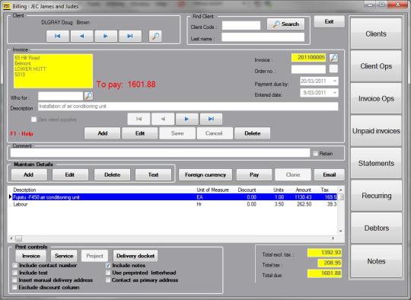Edit the current invoice

(140, 133)
